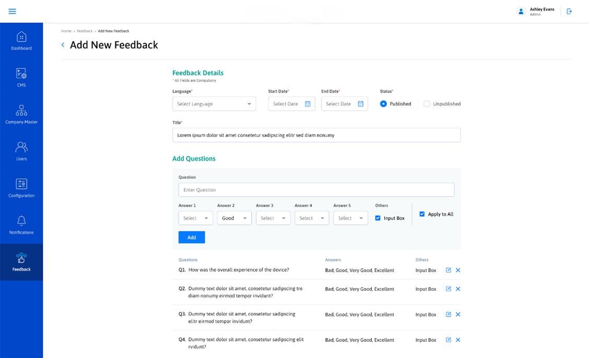Click the Add button under the answers
The image size is (589, 358).
click(x=191, y=237)
